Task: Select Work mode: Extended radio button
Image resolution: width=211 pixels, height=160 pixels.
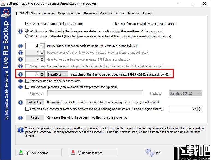Action: [27, 36]
